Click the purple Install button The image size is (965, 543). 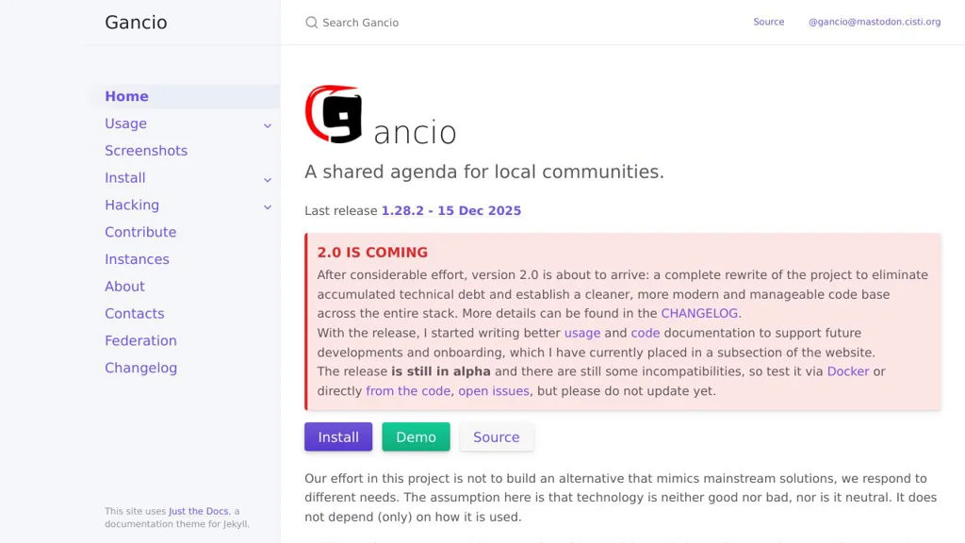(338, 436)
